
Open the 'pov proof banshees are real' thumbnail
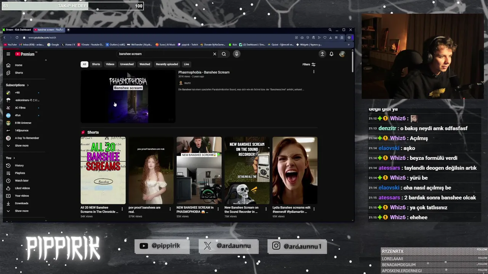click(x=151, y=170)
